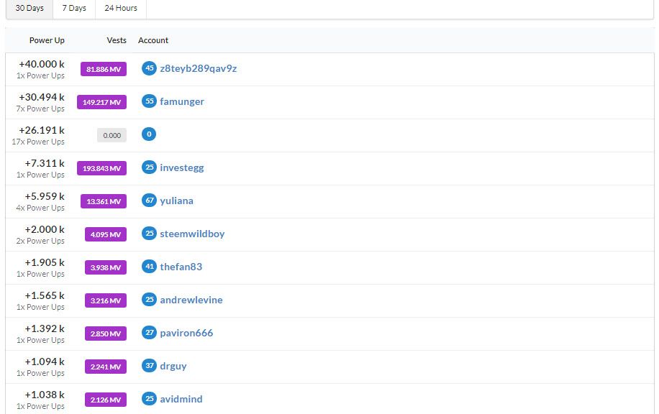Image resolution: width=659 pixels, height=414 pixels.
Task: Click the 2.850 MV vests label
Action: click(x=106, y=333)
